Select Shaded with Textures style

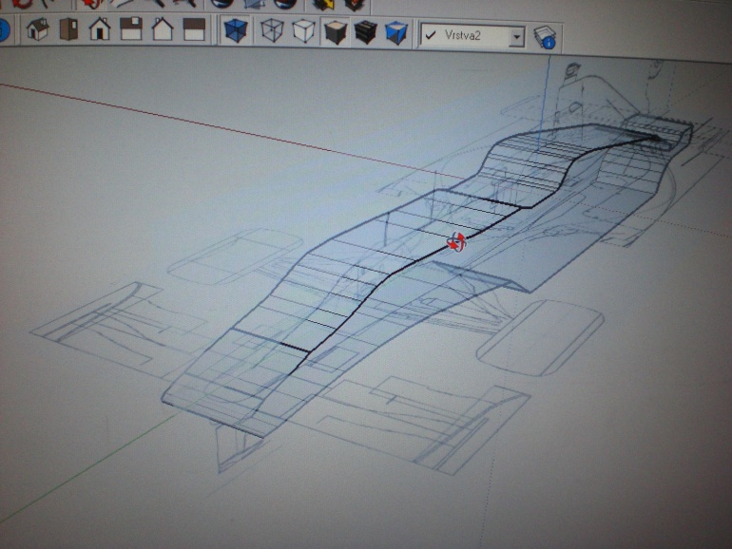click(366, 32)
